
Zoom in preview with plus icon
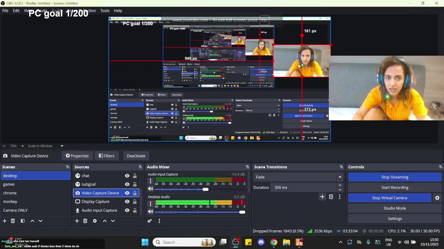[x=23, y=146]
